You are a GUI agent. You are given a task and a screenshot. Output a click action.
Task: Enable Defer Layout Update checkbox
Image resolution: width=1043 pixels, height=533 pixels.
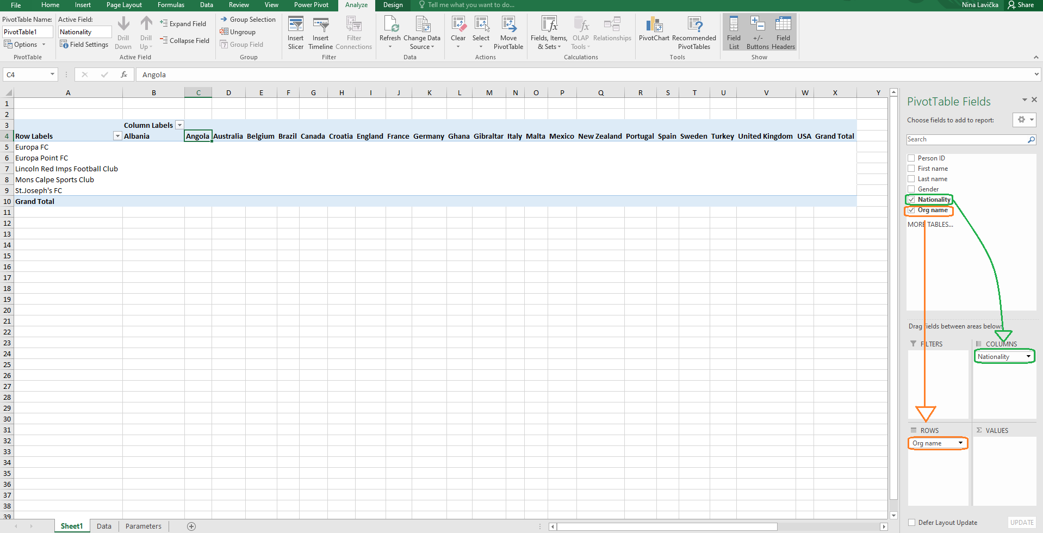coord(912,523)
